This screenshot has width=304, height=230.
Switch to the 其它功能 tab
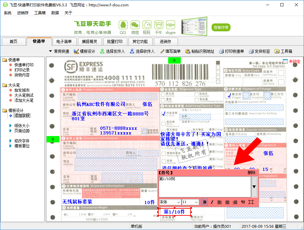(140, 41)
